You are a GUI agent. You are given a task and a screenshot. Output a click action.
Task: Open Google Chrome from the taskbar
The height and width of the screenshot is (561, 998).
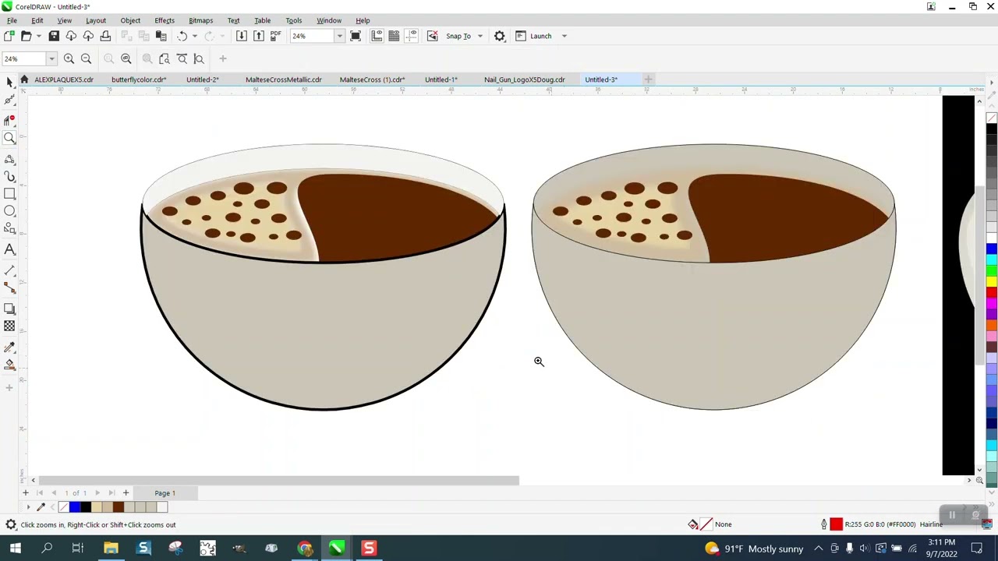tap(304, 549)
